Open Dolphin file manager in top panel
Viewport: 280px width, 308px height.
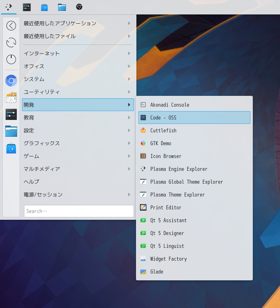coord(62,7)
